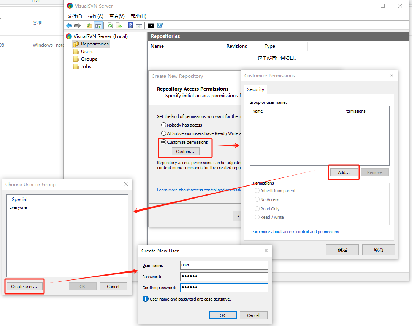The image size is (412, 326).
Task: Click 确定 in Customize Permissions
Action: [x=342, y=250]
